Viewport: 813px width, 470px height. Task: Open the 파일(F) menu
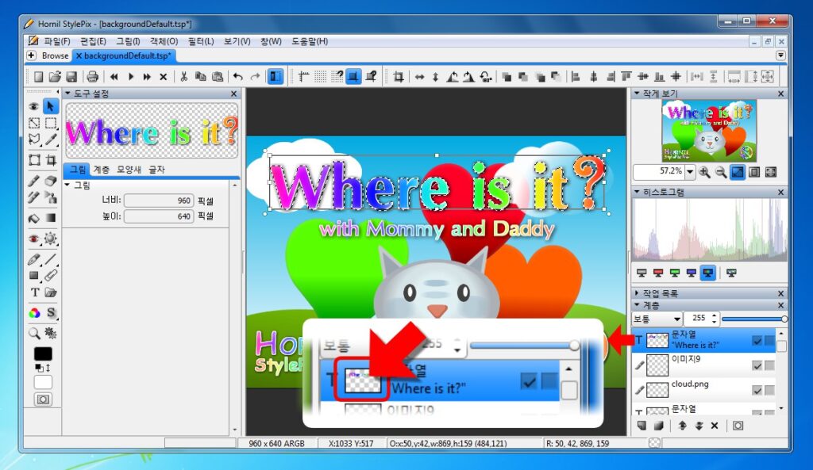point(57,41)
